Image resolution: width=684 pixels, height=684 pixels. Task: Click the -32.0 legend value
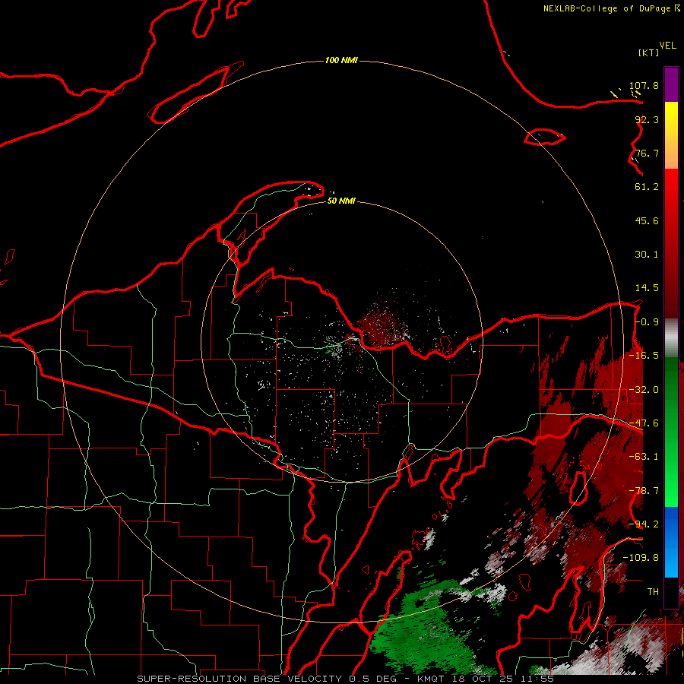tap(644, 390)
